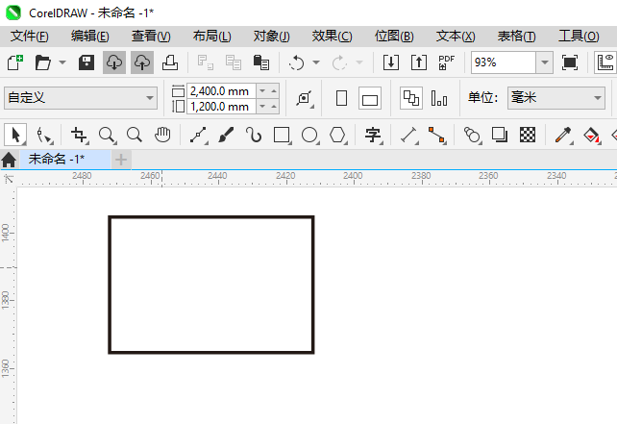
Task: Select the Pick tool arrow
Action: click(15, 135)
